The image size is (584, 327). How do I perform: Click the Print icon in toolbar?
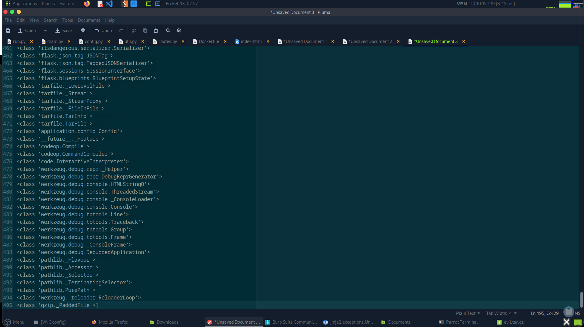click(x=83, y=31)
